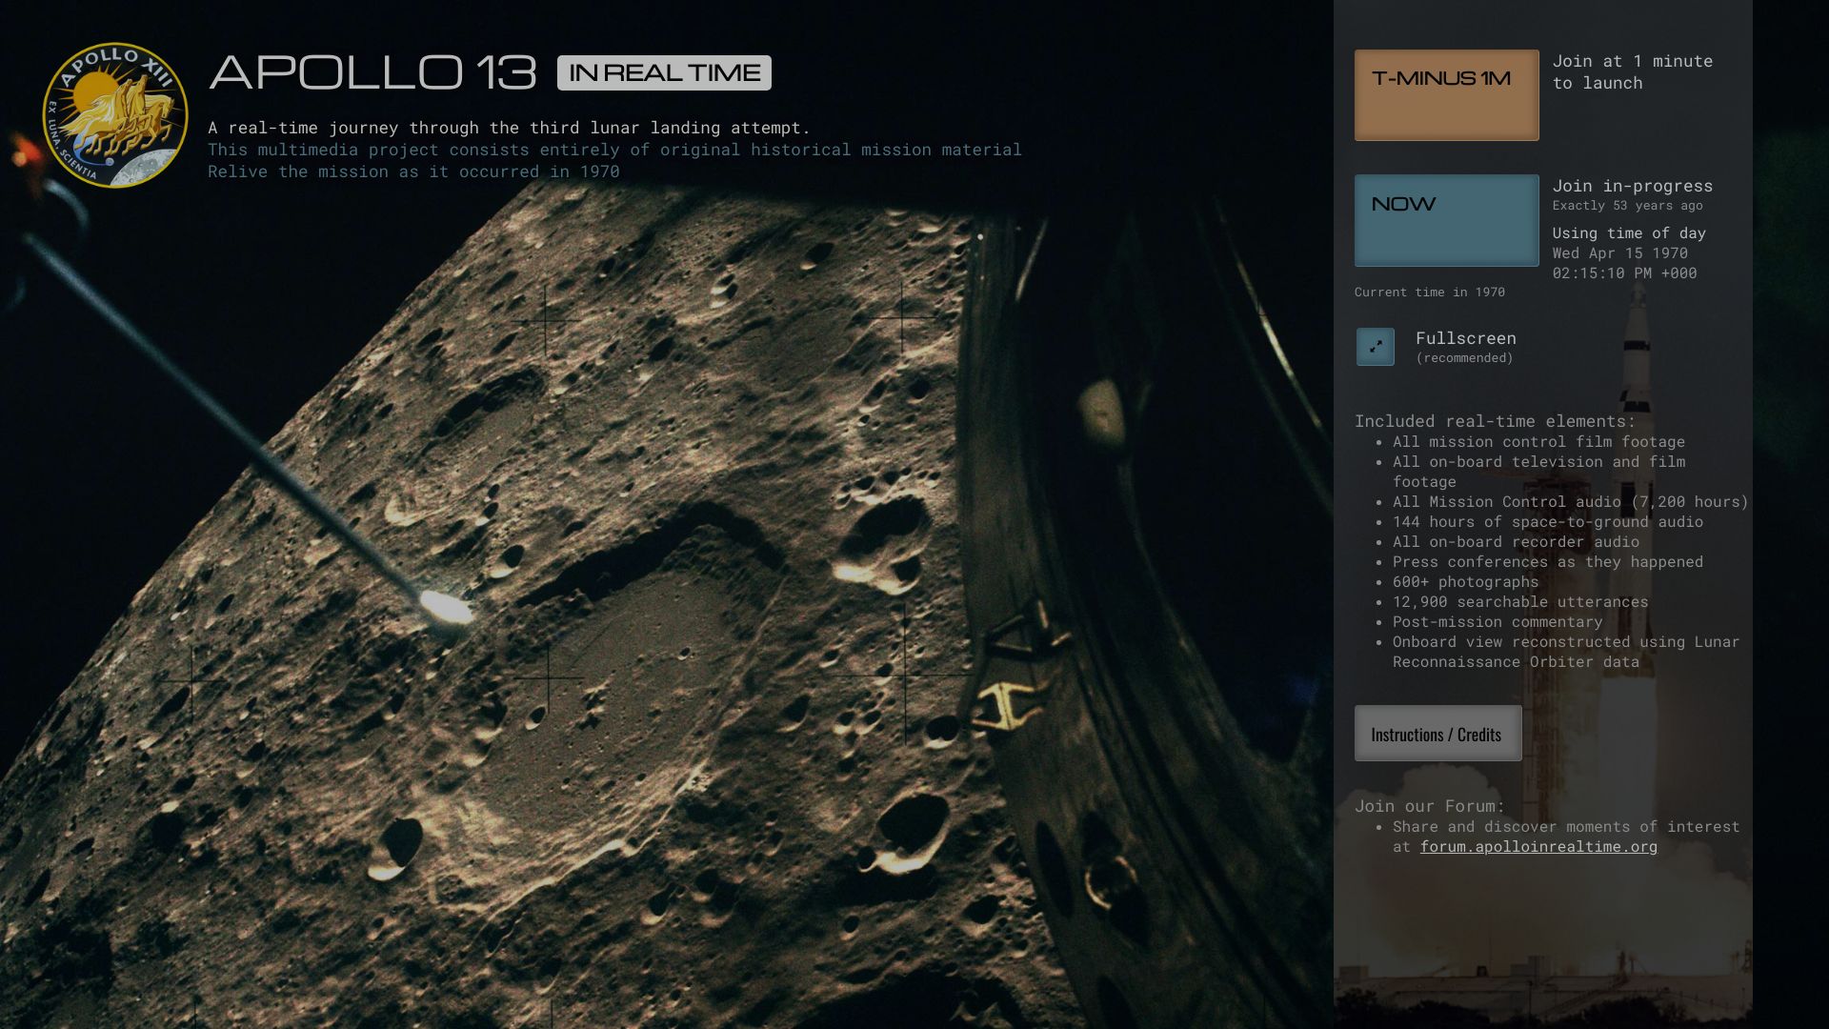Screen dimensions: 1829x1029
Task: Click the '(recommended)' note under Fullscreen
Action: coord(1465,358)
